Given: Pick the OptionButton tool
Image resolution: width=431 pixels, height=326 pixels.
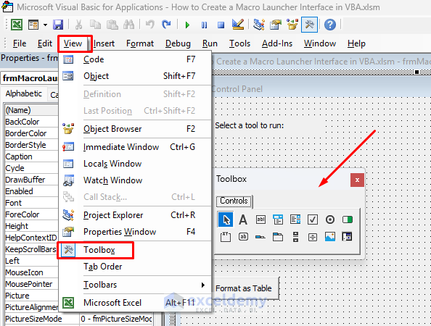Looking at the screenshot, I should (330, 220).
